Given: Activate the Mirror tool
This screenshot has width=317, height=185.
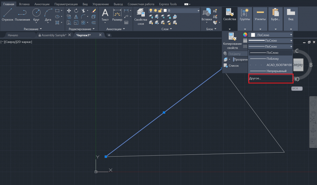Looking at the screenshot, I should [x=76, y=17].
